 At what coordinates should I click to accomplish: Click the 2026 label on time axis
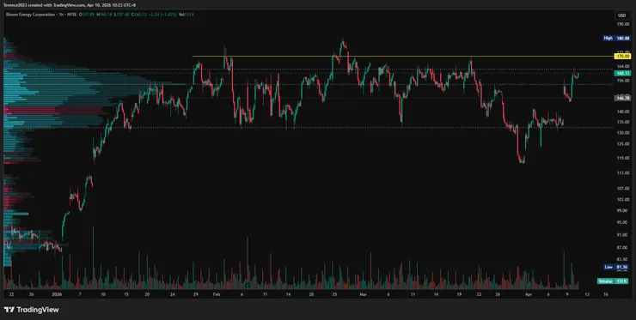58,295
